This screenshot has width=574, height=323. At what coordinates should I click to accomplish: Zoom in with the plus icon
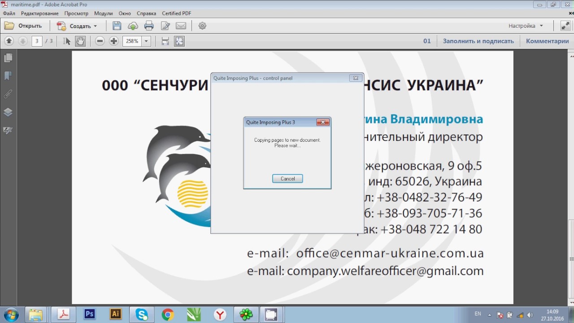(x=114, y=41)
